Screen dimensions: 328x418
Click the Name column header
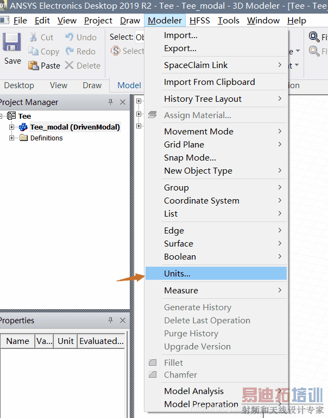(17, 341)
